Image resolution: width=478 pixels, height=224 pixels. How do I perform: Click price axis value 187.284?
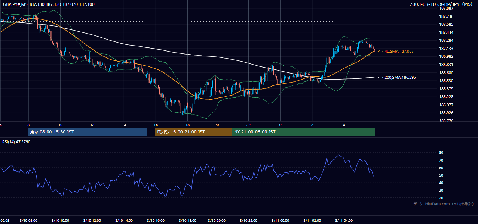(x=446, y=40)
